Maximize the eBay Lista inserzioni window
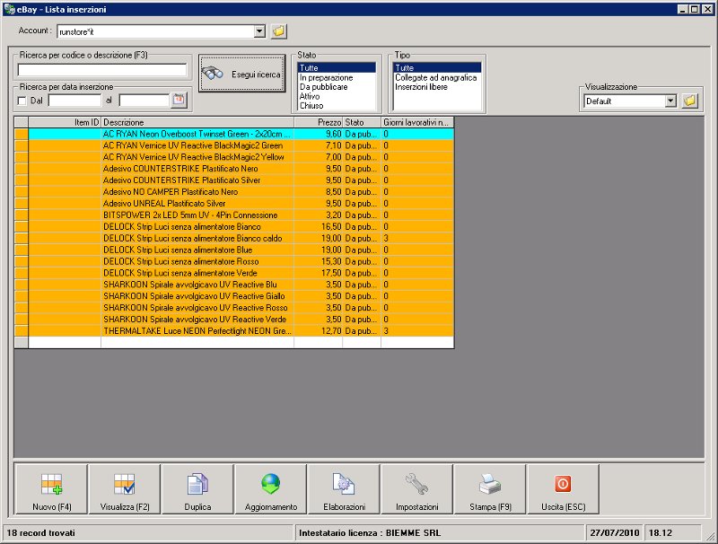This screenshot has height=544, width=718. [x=695, y=9]
